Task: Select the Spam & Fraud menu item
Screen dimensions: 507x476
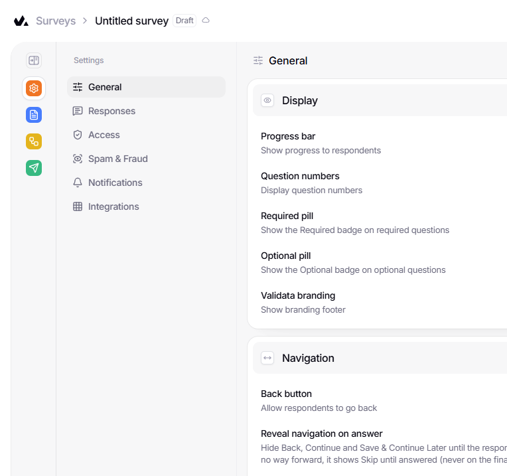Action: 146,159
